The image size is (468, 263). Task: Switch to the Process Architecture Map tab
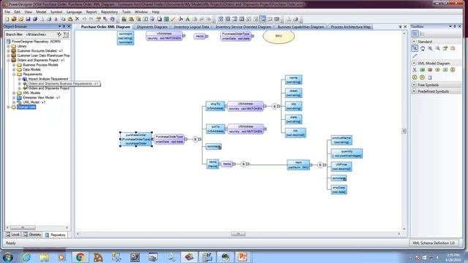(350, 27)
